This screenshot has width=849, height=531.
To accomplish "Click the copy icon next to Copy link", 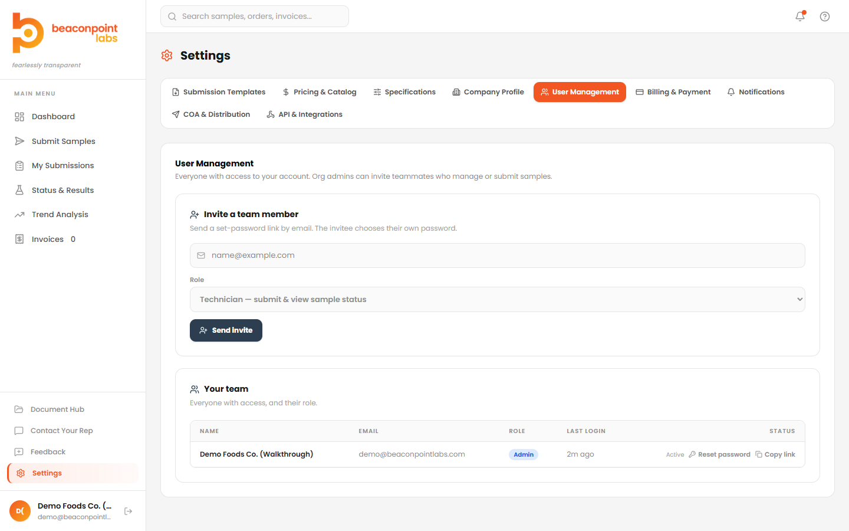I will [759, 454].
